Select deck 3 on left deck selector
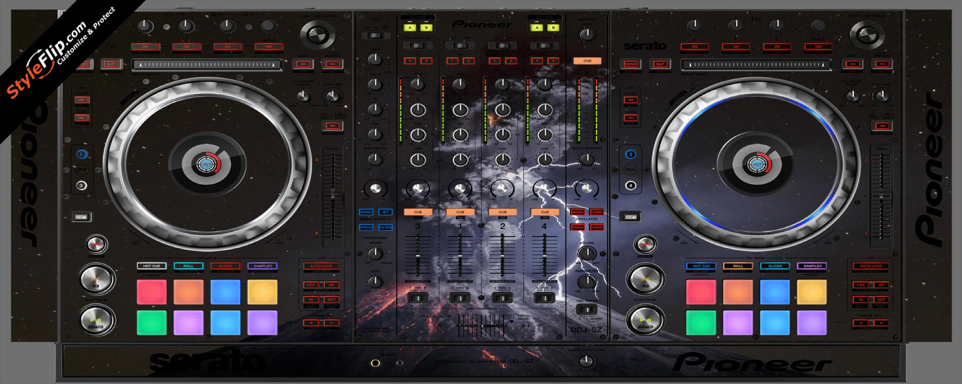The height and width of the screenshot is (384, 962). tap(82, 186)
